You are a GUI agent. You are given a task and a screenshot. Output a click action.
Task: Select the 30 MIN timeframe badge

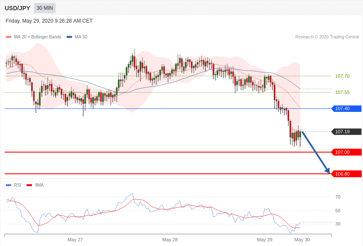click(45, 8)
